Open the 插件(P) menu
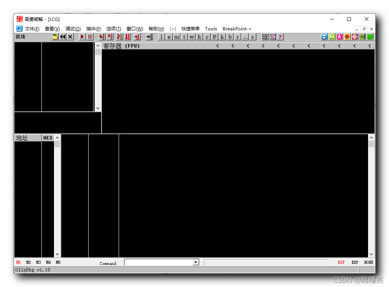The image size is (389, 287). (x=94, y=29)
